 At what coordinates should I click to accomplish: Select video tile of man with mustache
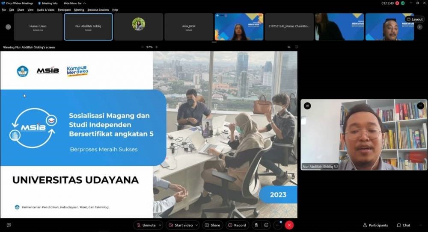click(389, 27)
